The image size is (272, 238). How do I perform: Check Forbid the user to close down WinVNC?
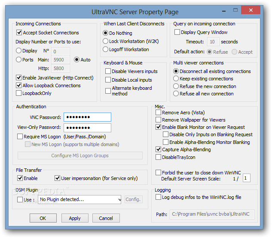(158, 173)
